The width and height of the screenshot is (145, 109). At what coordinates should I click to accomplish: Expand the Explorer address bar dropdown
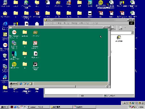point(132,32)
